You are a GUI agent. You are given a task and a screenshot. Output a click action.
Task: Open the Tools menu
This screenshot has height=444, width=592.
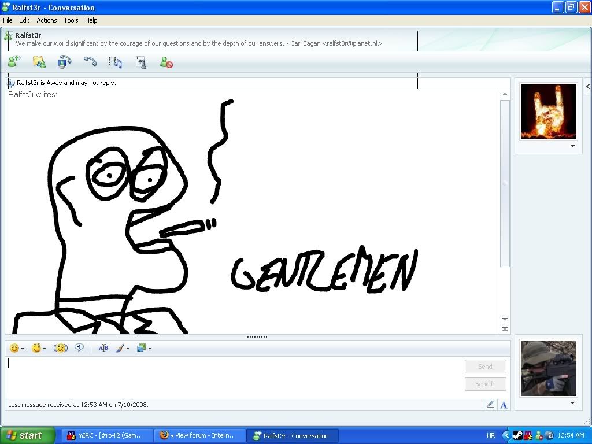pos(71,20)
